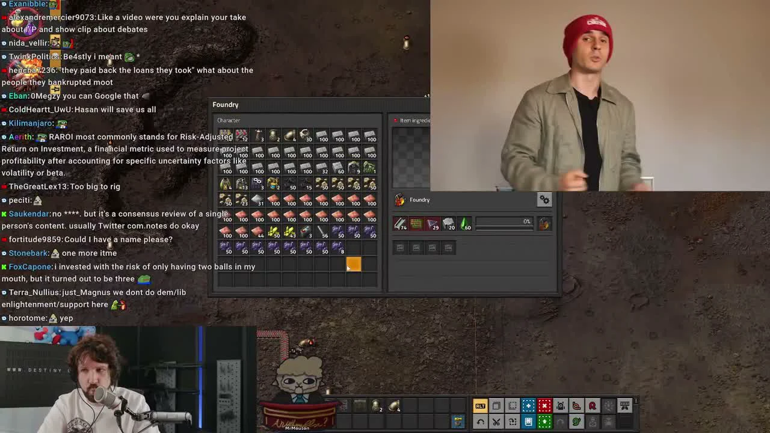Pick the green item with count 1

click(x=370, y=168)
